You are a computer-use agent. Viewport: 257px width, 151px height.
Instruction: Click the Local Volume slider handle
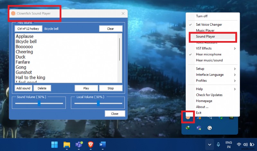[98, 103]
